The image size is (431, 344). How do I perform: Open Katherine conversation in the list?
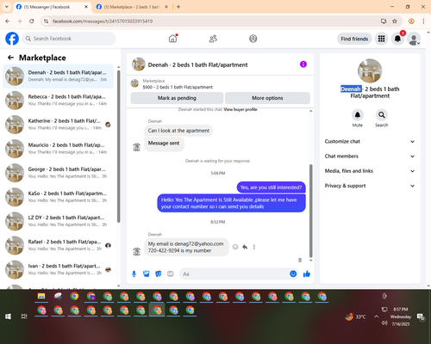58,125
